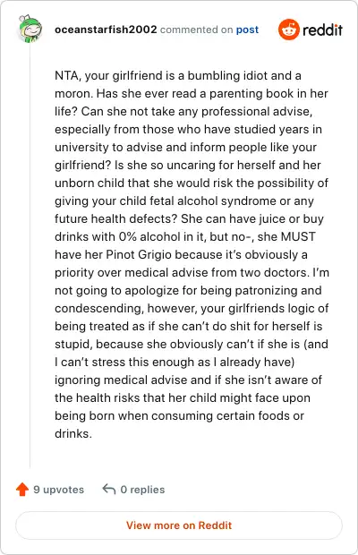Click the reddit wordmark text
The height and width of the screenshot is (555, 358).
click(x=322, y=30)
